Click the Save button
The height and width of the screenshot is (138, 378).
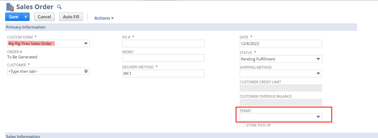[14, 17]
